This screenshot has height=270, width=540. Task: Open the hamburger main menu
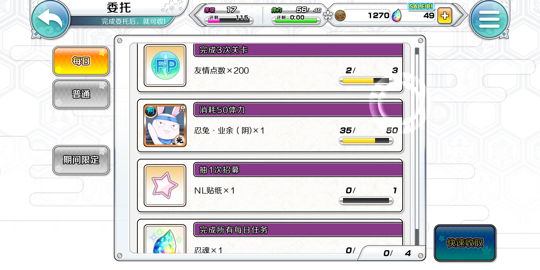[489, 19]
